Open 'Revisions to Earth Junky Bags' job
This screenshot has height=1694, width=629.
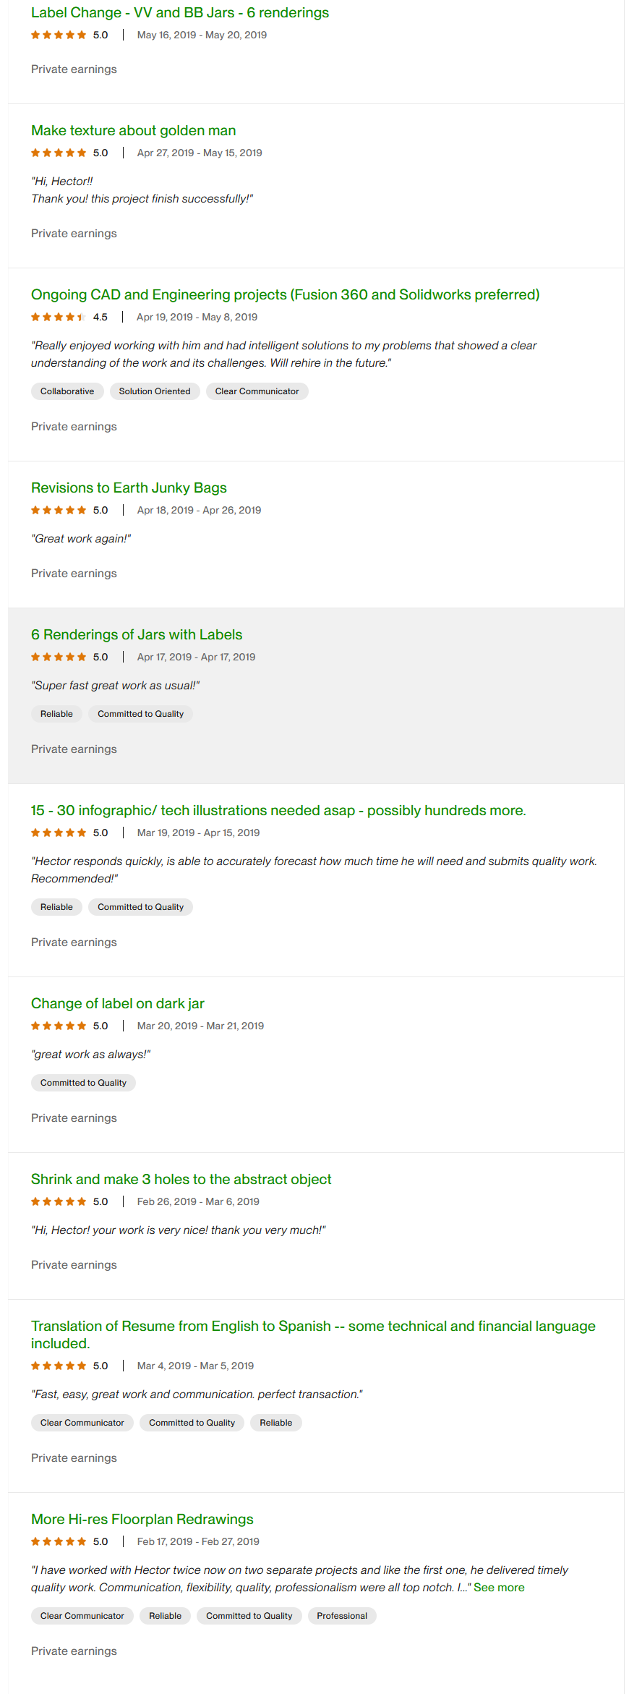coord(129,488)
